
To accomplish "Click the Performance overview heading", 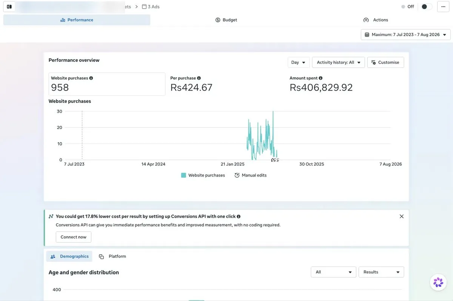I will click(x=74, y=60).
